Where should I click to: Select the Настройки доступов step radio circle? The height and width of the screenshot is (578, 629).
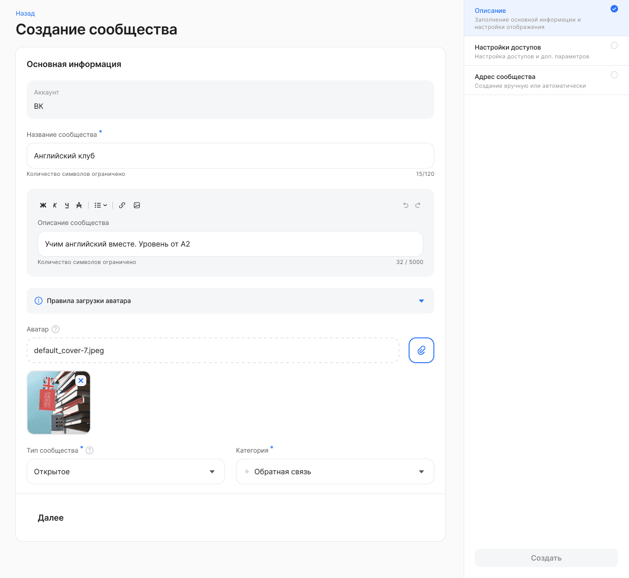(x=614, y=45)
